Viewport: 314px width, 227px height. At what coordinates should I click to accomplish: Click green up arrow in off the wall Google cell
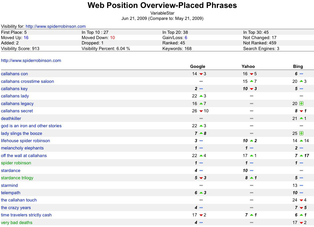pos(201,155)
